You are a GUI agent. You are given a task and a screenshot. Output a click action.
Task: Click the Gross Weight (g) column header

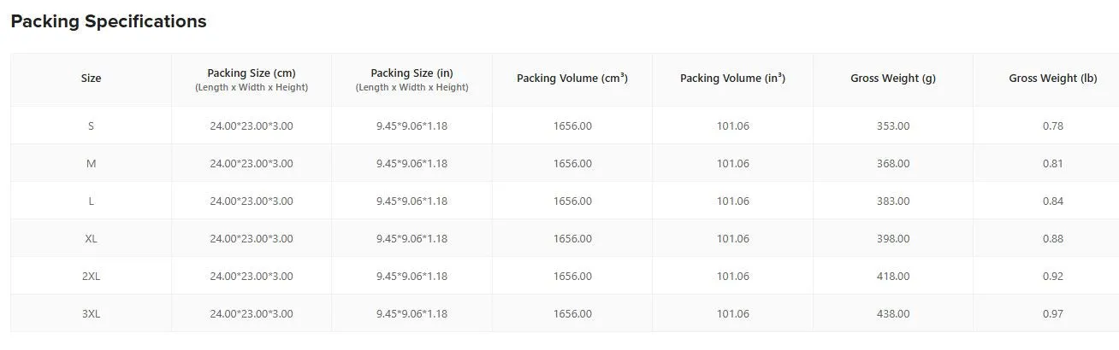pos(893,78)
